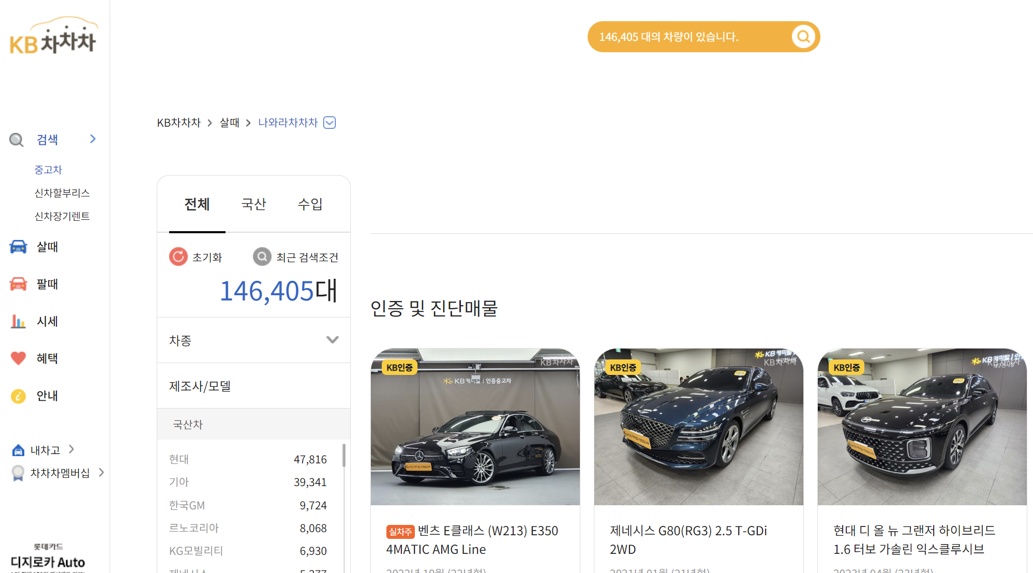
Task: Click KB인증 badge on Genesis G80 card
Action: [x=623, y=367]
